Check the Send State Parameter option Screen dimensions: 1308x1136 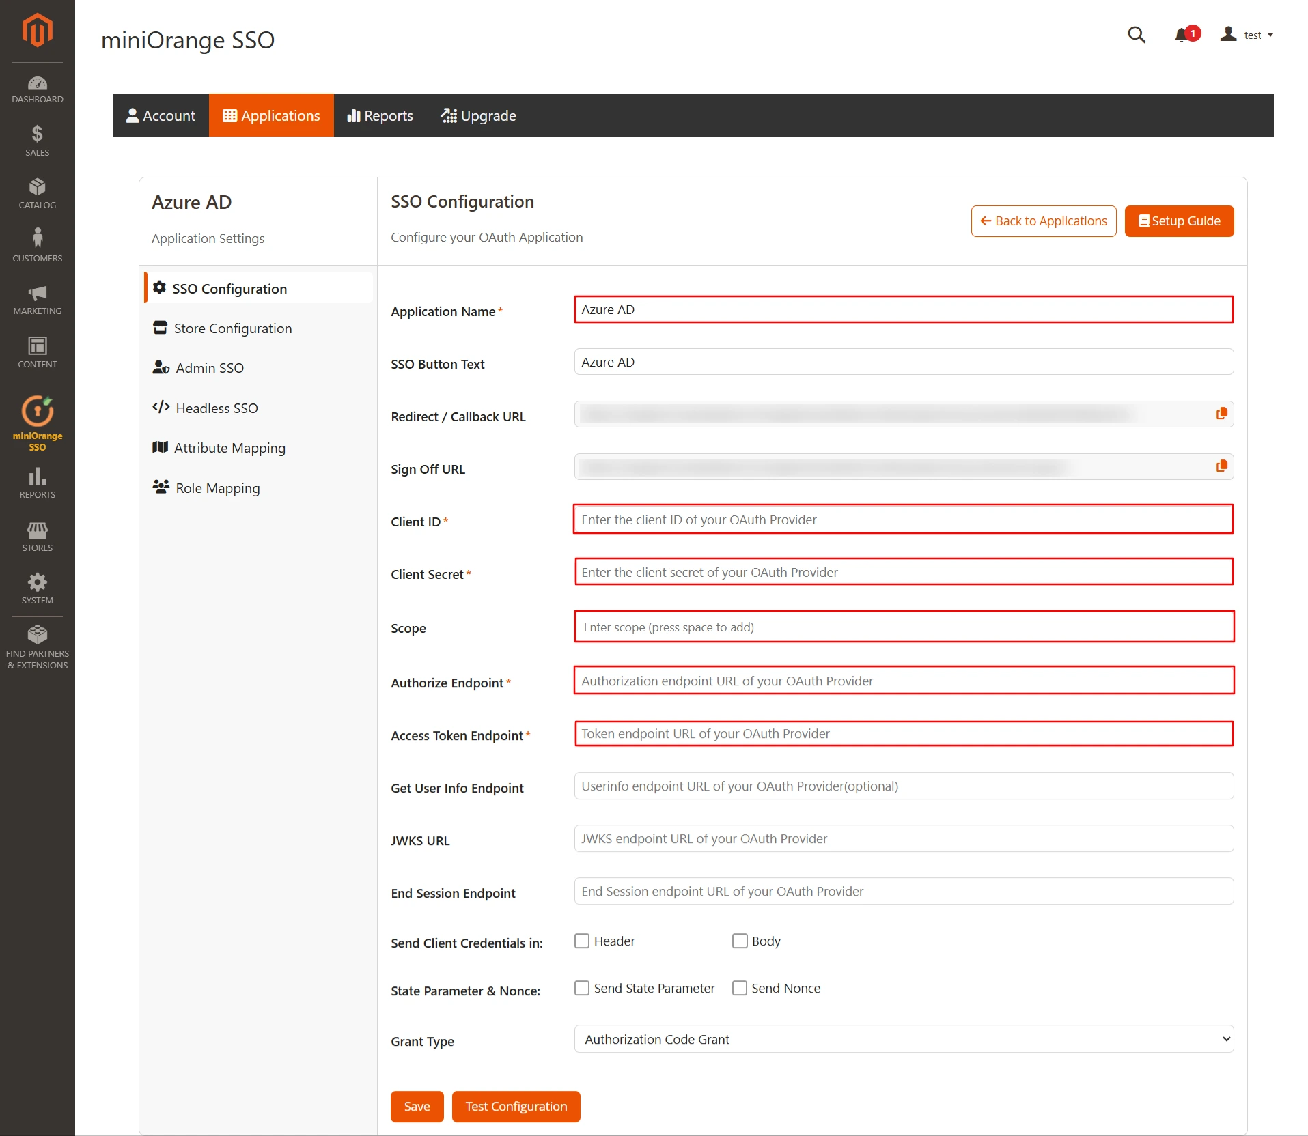581,988
